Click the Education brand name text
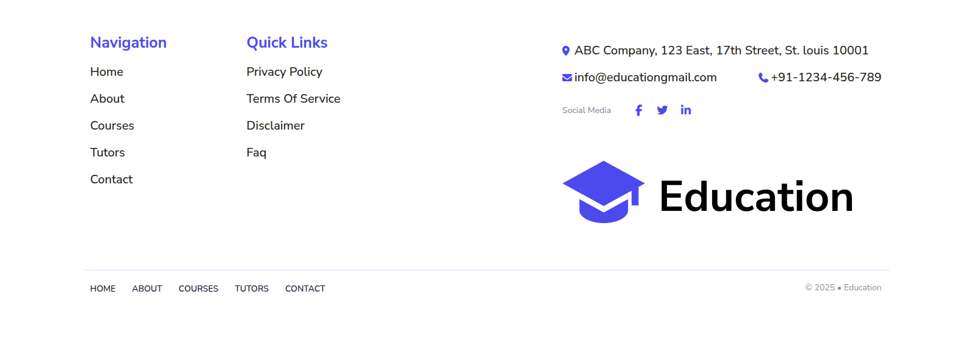Viewport: 976px width, 338px height. [x=756, y=197]
